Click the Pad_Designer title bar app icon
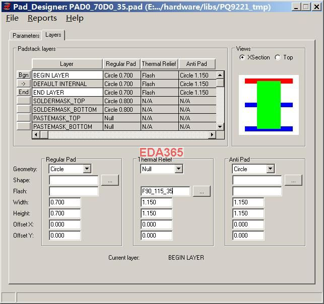The image size is (324, 304). [x=7, y=7]
